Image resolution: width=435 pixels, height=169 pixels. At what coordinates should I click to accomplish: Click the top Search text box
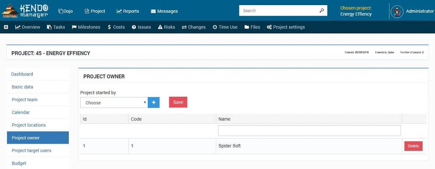pos(278,11)
